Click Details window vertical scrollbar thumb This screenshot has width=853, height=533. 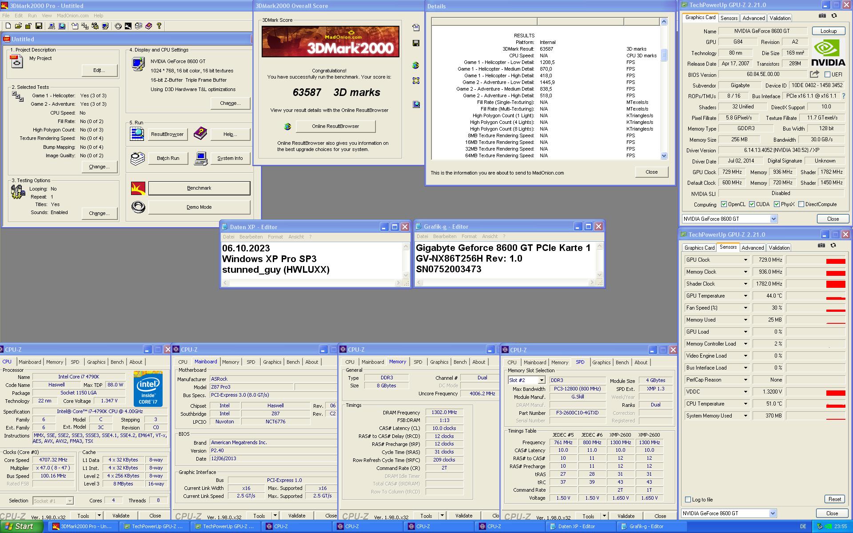pos(664,55)
